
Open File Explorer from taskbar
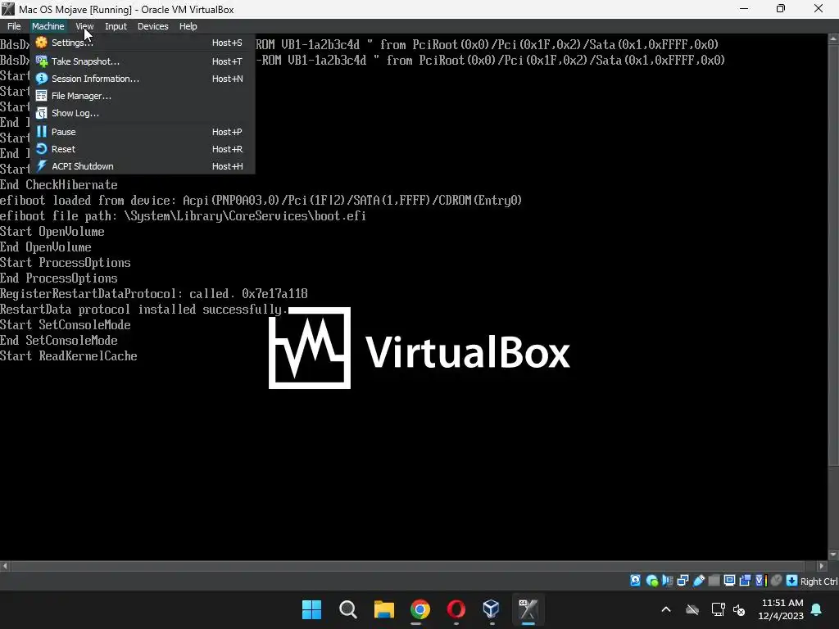pos(383,609)
